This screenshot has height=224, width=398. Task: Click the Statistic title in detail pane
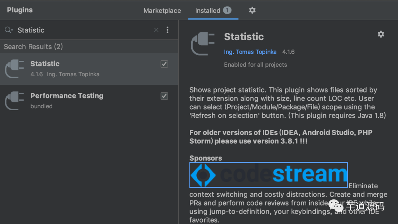[x=244, y=37]
